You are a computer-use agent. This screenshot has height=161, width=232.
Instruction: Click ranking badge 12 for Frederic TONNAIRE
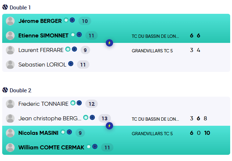92,104
